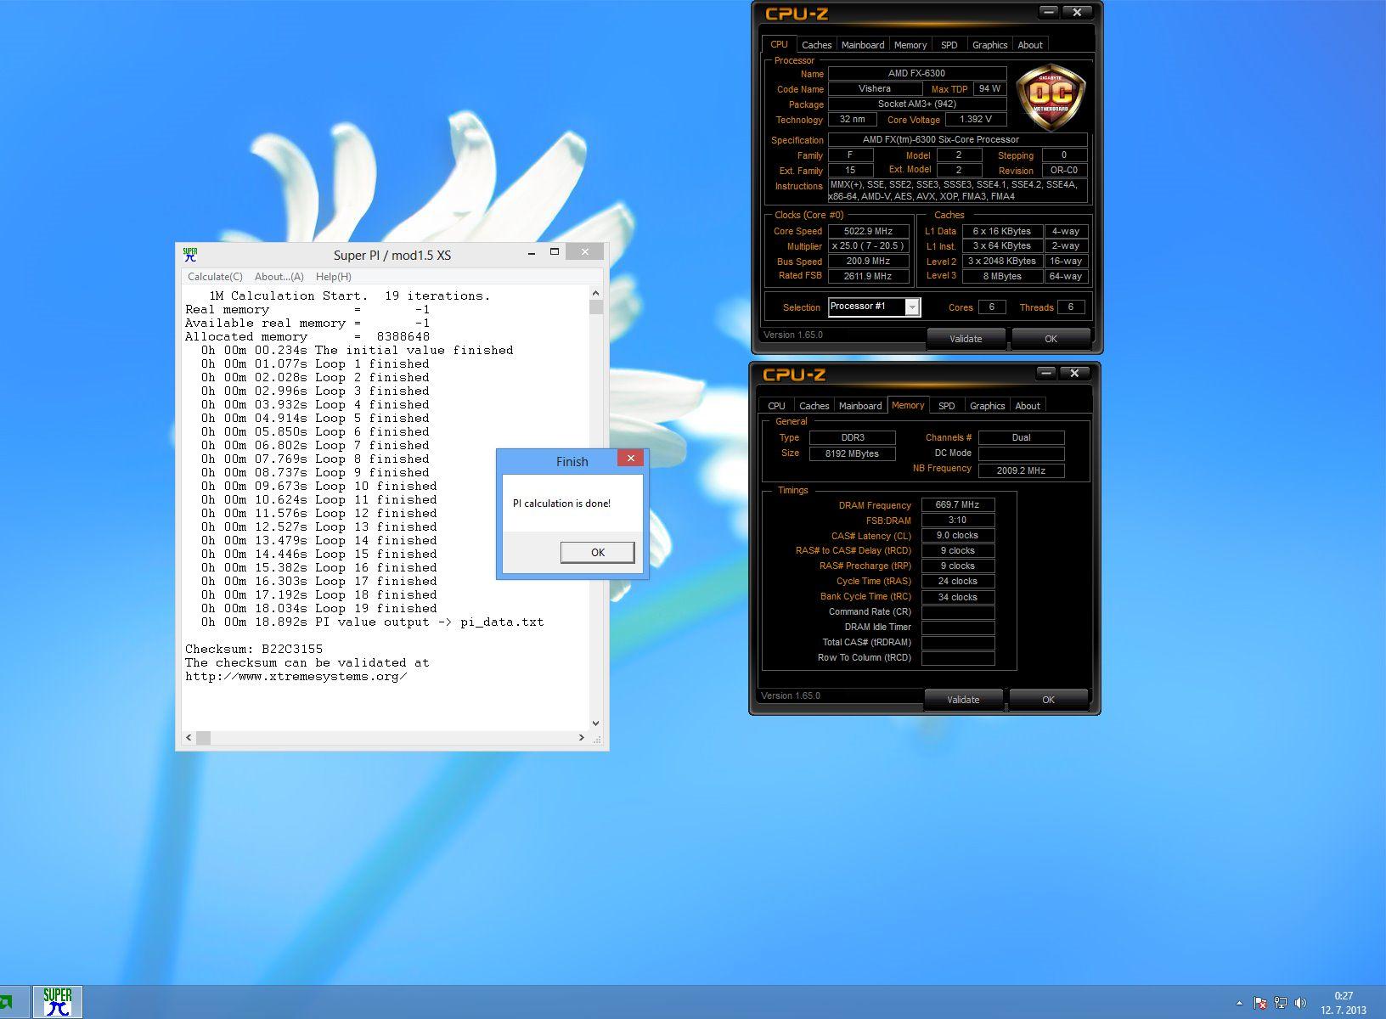Open the Action Center flag icon in the tray

pos(1260,1003)
